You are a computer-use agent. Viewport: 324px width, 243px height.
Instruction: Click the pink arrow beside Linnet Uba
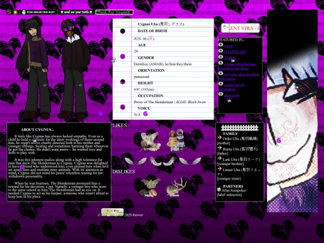(x=220, y=169)
